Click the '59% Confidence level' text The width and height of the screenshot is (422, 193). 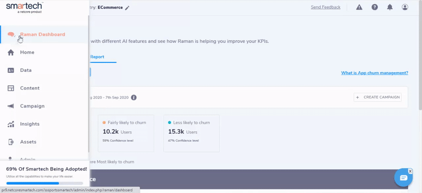pos(118,140)
